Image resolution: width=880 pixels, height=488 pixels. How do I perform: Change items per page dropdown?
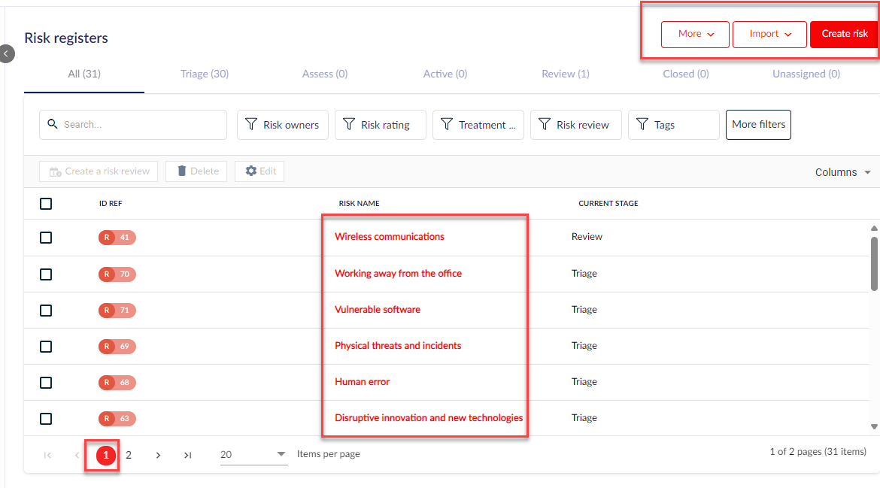click(253, 454)
